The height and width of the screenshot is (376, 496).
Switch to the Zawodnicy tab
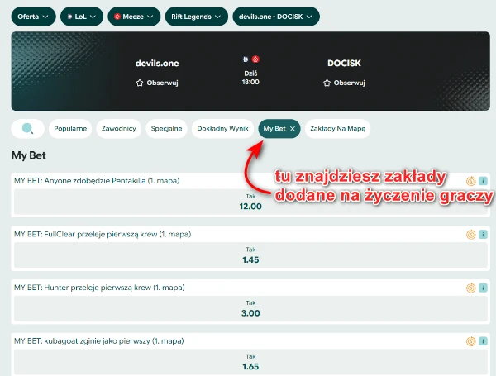(118, 129)
